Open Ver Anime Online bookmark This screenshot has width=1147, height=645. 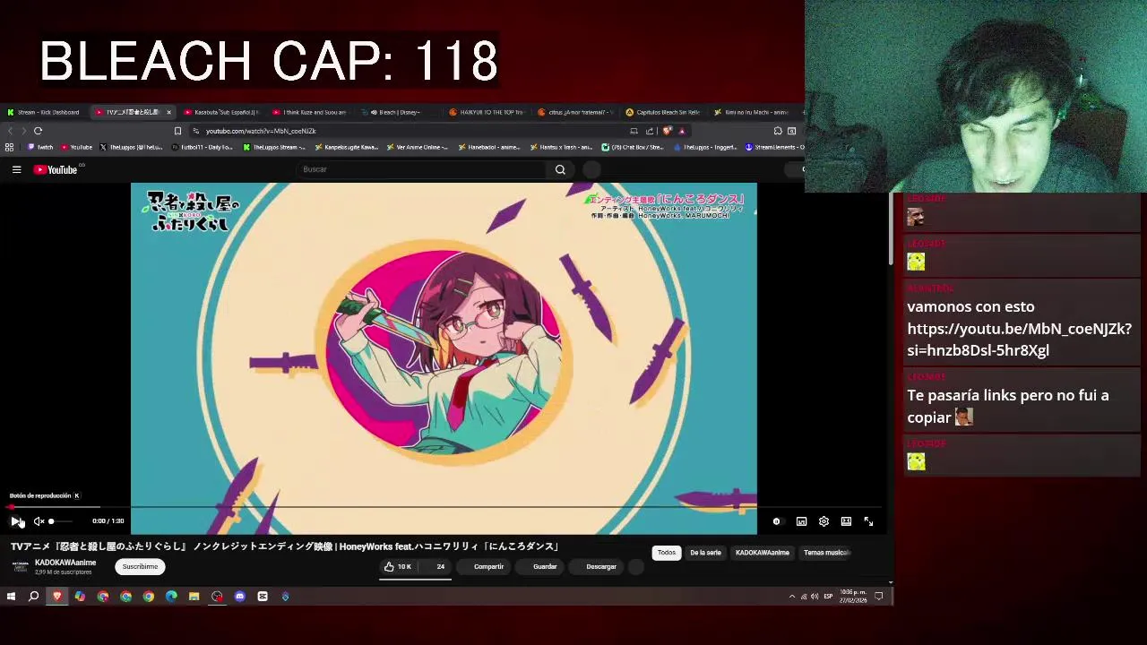[x=417, y=147]
